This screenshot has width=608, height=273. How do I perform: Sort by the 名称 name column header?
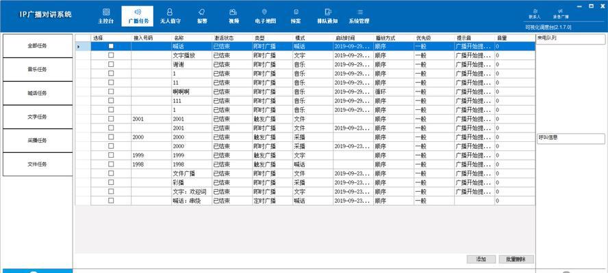point(192,38)
